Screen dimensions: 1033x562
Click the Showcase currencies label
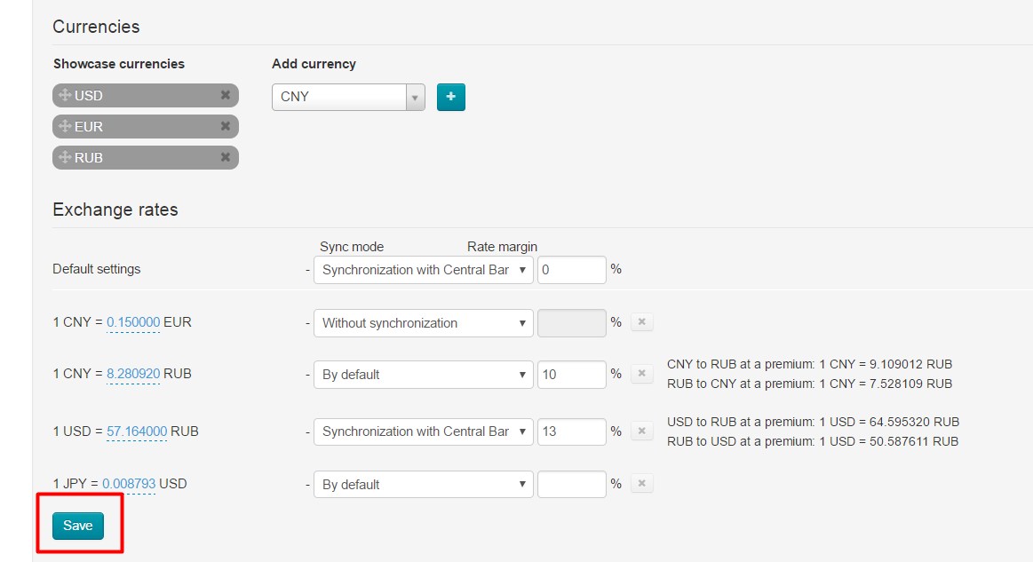[x=119, y=64]
